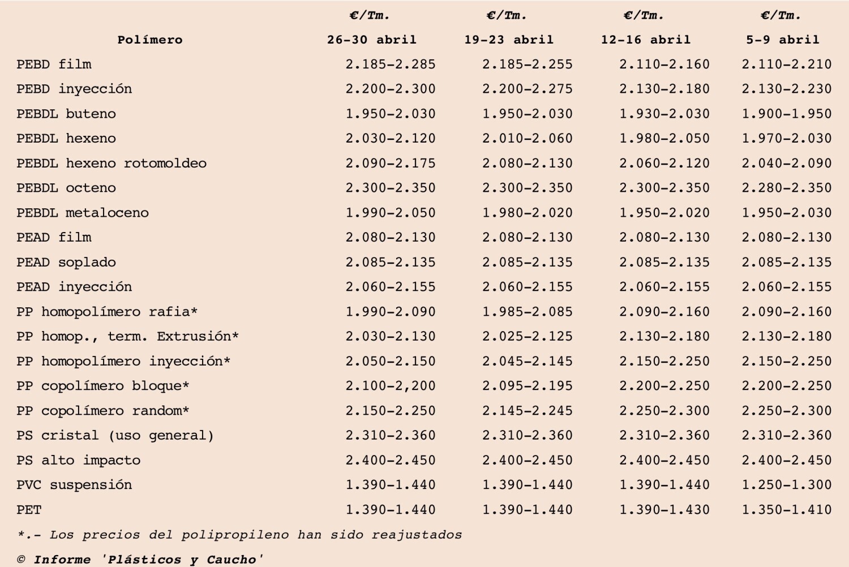
Task: Click PVC suspensión price 1.250-1.300
Action: 787,485
